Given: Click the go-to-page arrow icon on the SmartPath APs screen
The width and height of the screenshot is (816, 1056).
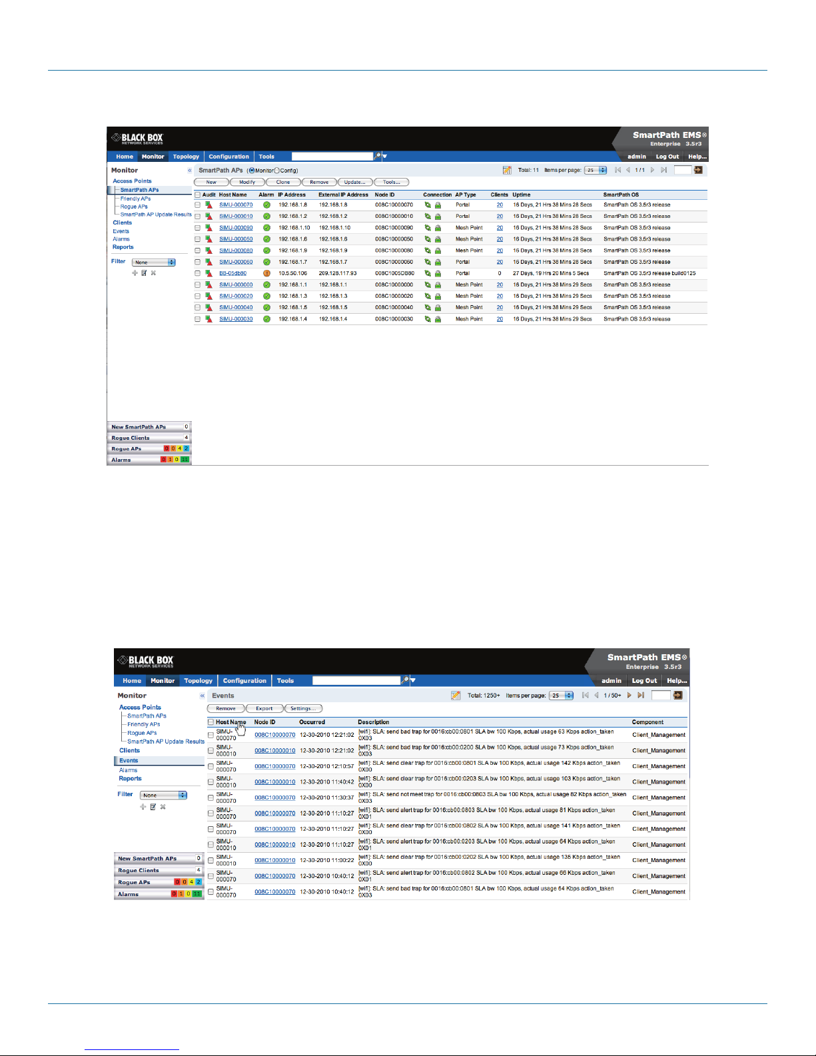Looking at the screenshot, I should pos(698,170).
